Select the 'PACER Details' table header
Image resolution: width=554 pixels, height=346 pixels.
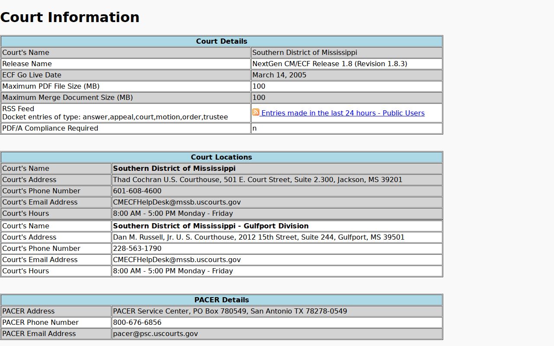point(222,300)
